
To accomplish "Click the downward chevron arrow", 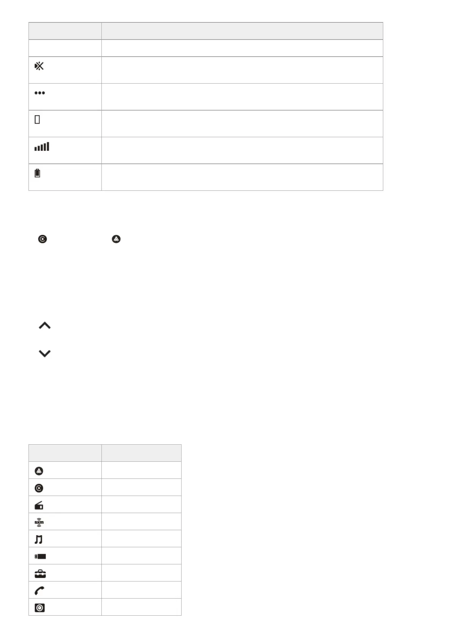I will coord(45,353).
